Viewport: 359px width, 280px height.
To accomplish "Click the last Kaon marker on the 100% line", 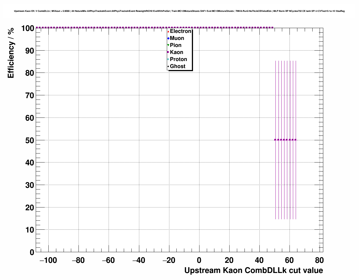I will (x=272, y=28).
